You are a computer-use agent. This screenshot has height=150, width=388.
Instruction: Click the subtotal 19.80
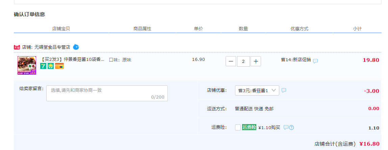[x=371, y=60]
